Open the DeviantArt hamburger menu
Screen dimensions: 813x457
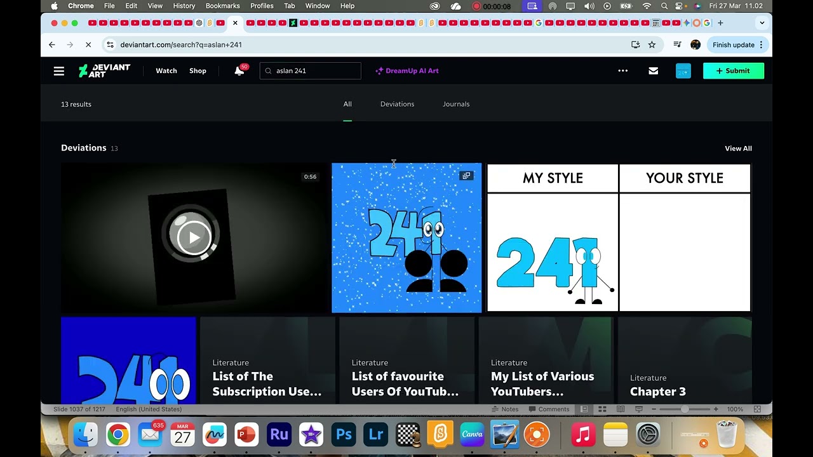[x=59, y=71]
